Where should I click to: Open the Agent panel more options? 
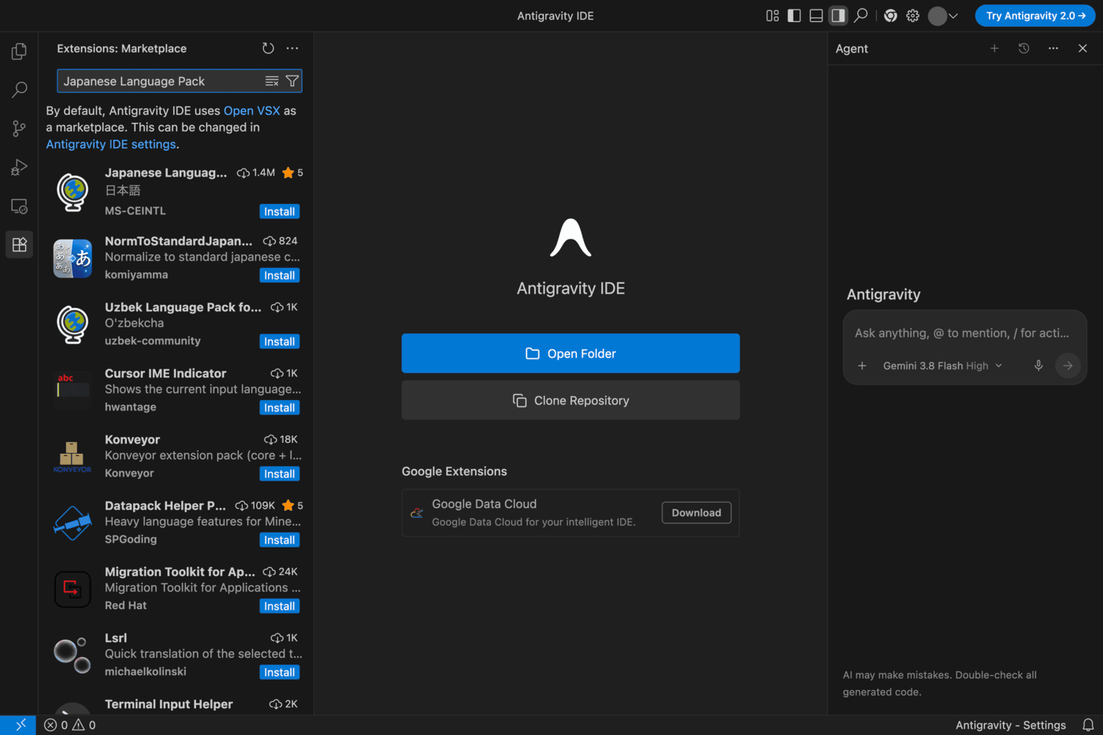(1053, 48)
